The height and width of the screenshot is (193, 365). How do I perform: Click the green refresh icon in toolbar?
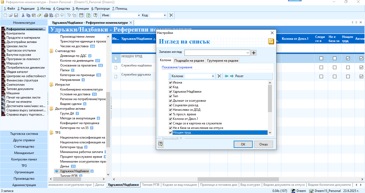click(88, 15)
